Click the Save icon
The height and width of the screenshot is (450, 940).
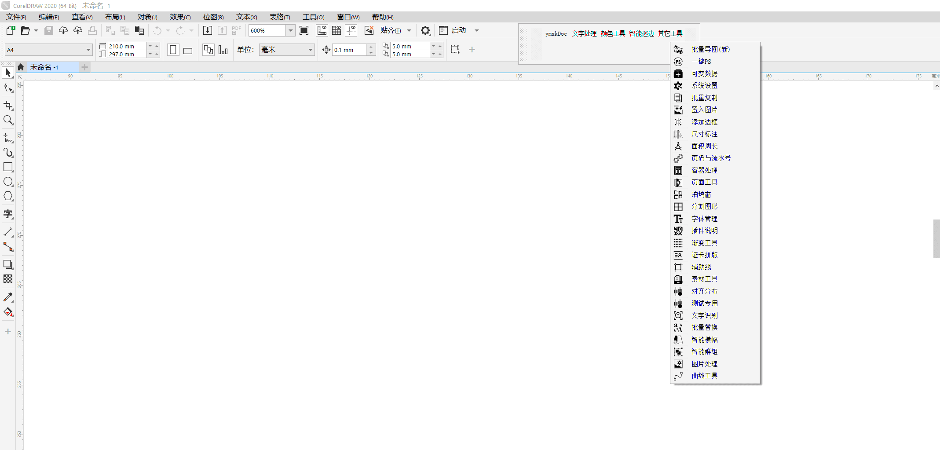click(49, 30)
